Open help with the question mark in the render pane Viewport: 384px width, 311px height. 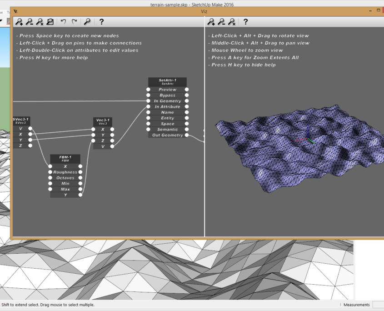[245, 21]
